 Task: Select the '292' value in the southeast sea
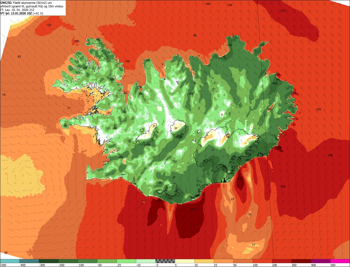coord(283,186)
